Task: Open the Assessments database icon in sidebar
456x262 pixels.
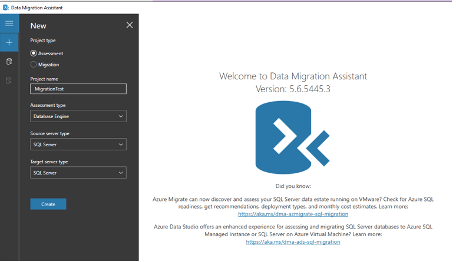Action: [x=9, y=62]
